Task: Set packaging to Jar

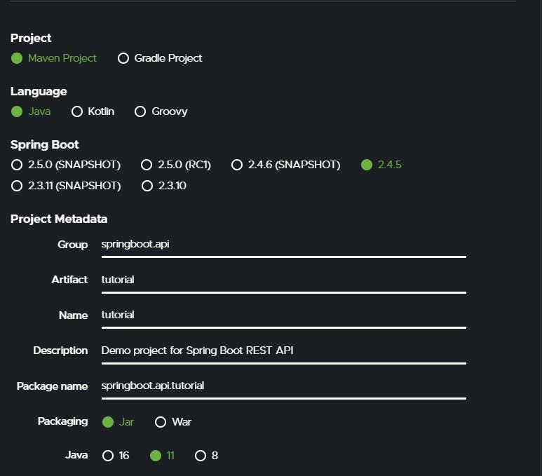Action: coord(108,422)
